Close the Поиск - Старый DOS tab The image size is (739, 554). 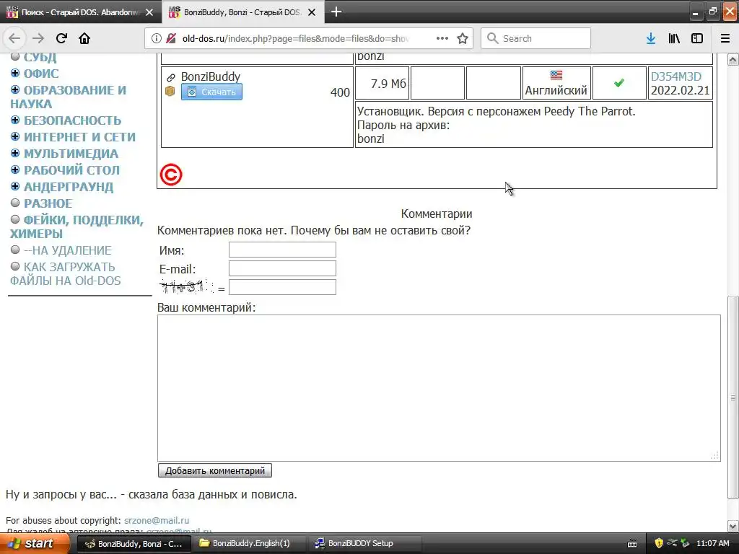point(149,12)
